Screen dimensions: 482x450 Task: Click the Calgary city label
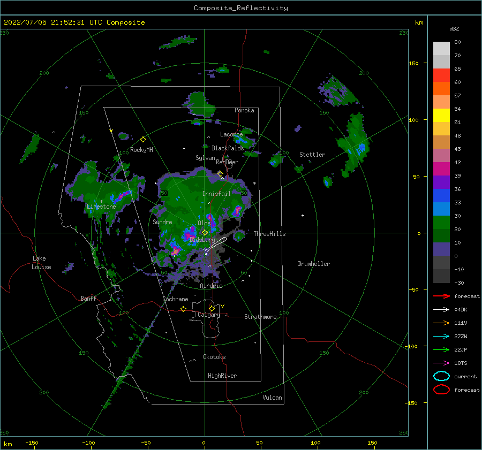pos(209,315)
